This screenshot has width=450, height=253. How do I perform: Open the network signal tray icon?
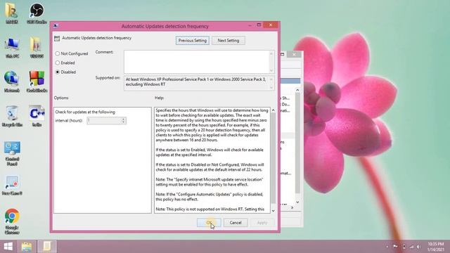click(411, 247)
